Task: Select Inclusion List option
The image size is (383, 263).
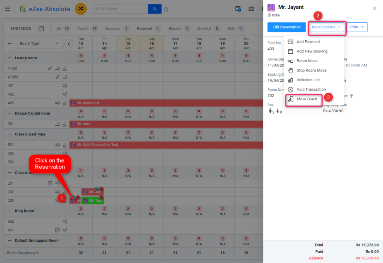Action: pos(314,80)
